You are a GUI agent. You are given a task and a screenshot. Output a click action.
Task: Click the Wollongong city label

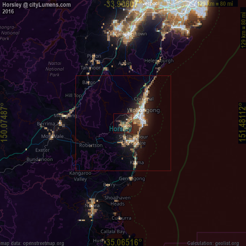(x=143, y=111)
